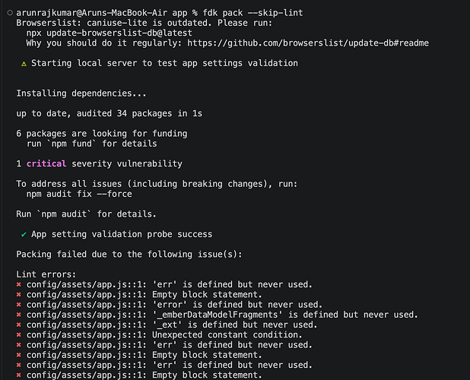Click the pink "critical" severity word

tap(46, 163)
